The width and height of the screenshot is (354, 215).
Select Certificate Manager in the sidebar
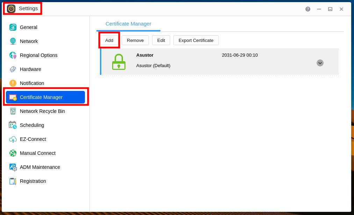pos(45,97)
